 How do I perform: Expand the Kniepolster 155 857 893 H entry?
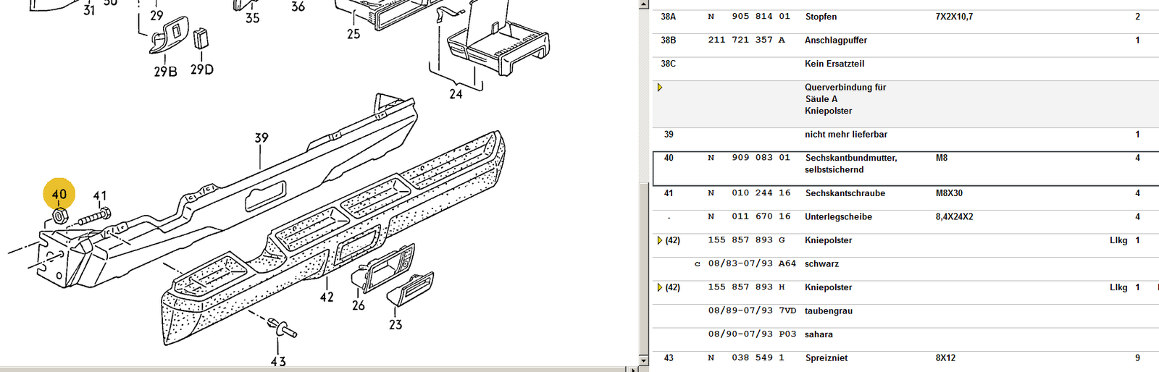click(x=660, y=287)
